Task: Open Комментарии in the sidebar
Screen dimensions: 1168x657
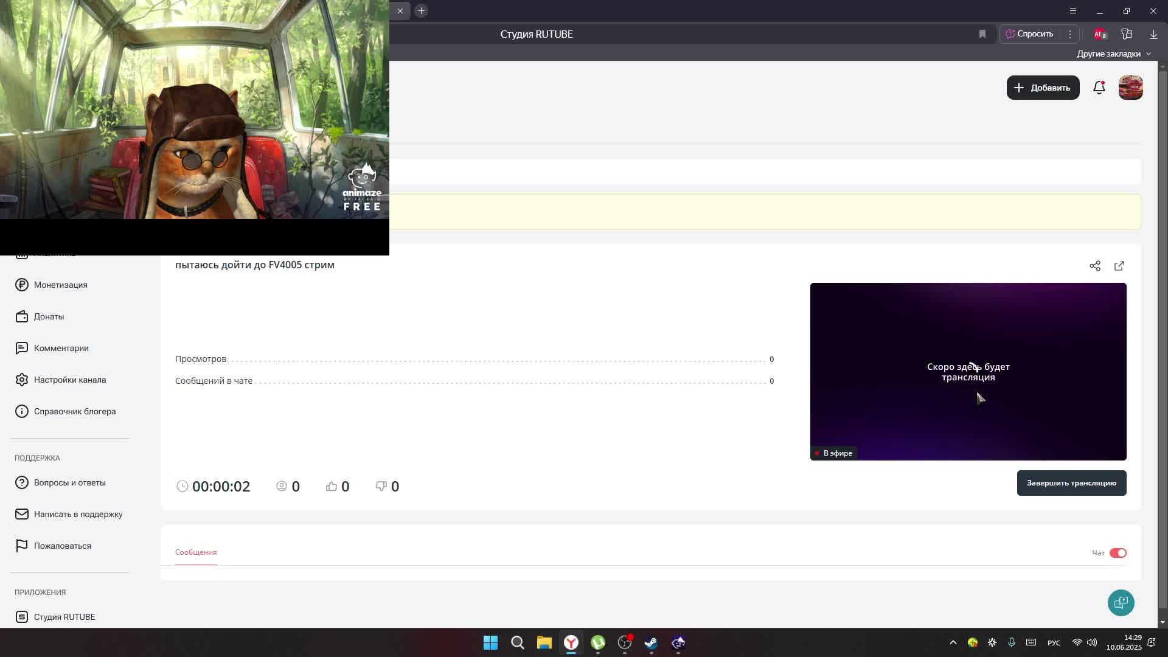Action: [61, 348]
